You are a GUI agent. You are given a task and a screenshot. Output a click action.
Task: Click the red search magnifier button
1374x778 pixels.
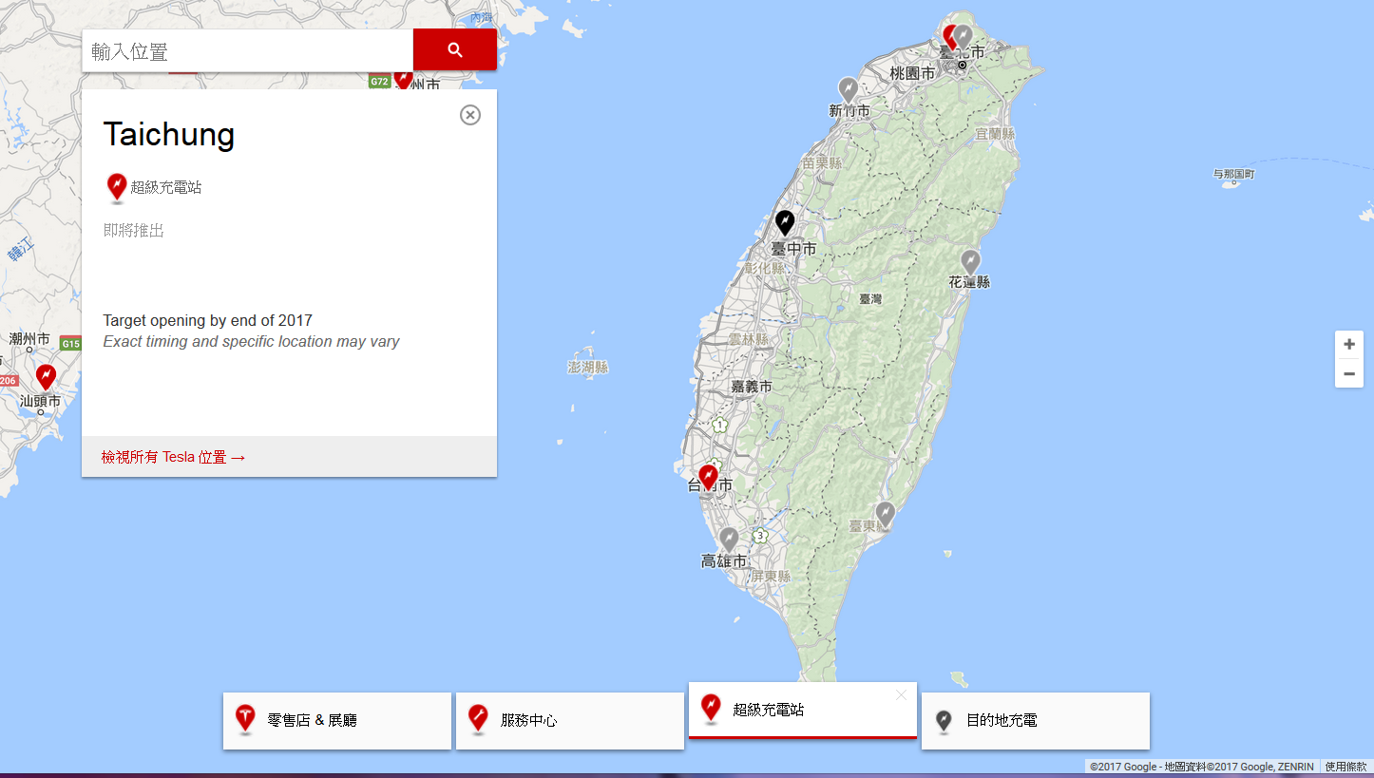454,49
